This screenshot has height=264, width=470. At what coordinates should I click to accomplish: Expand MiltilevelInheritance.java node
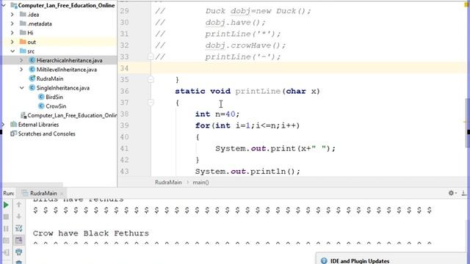coord(21,70)
